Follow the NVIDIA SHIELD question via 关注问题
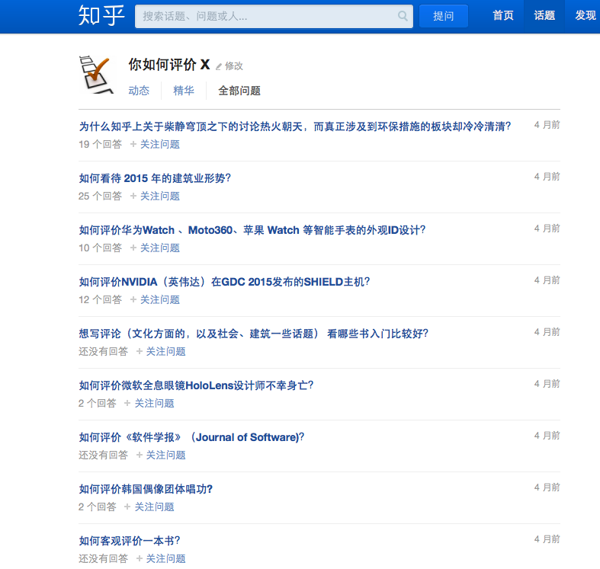This screenshot has width=600, height=569. click(155, 300)
